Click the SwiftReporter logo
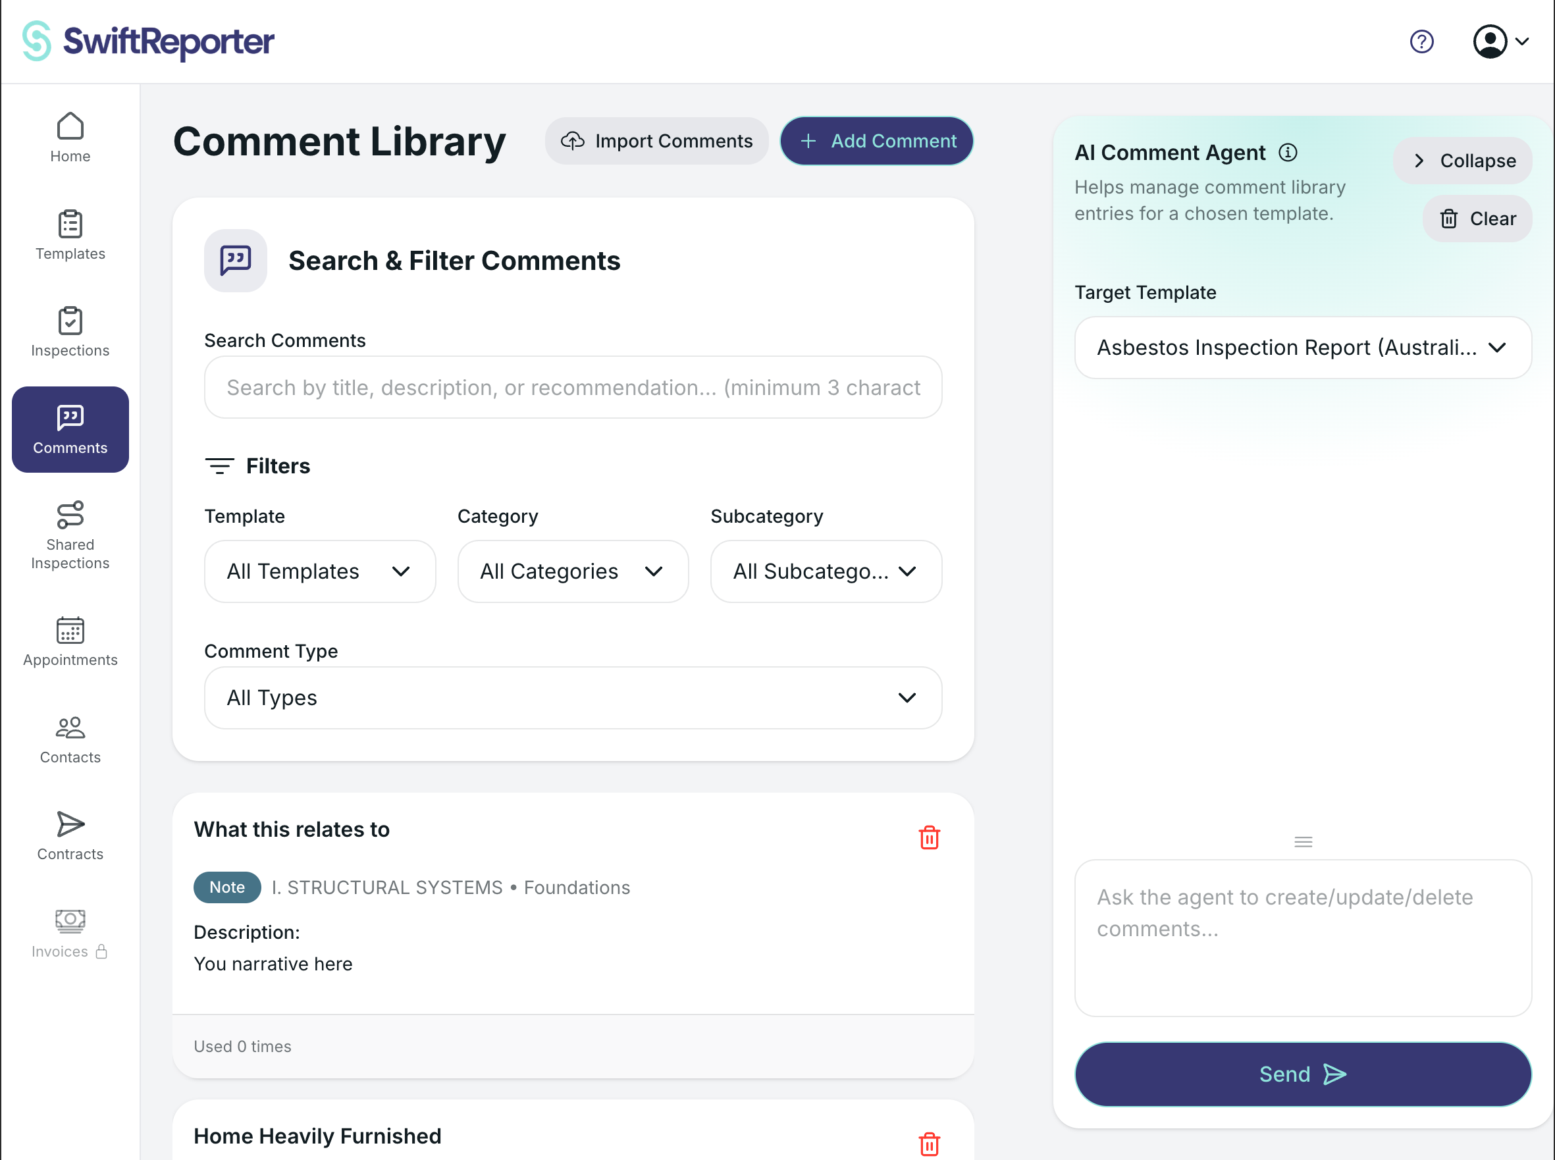This screenshot has width=1555, height=1160. click(148, 41)
